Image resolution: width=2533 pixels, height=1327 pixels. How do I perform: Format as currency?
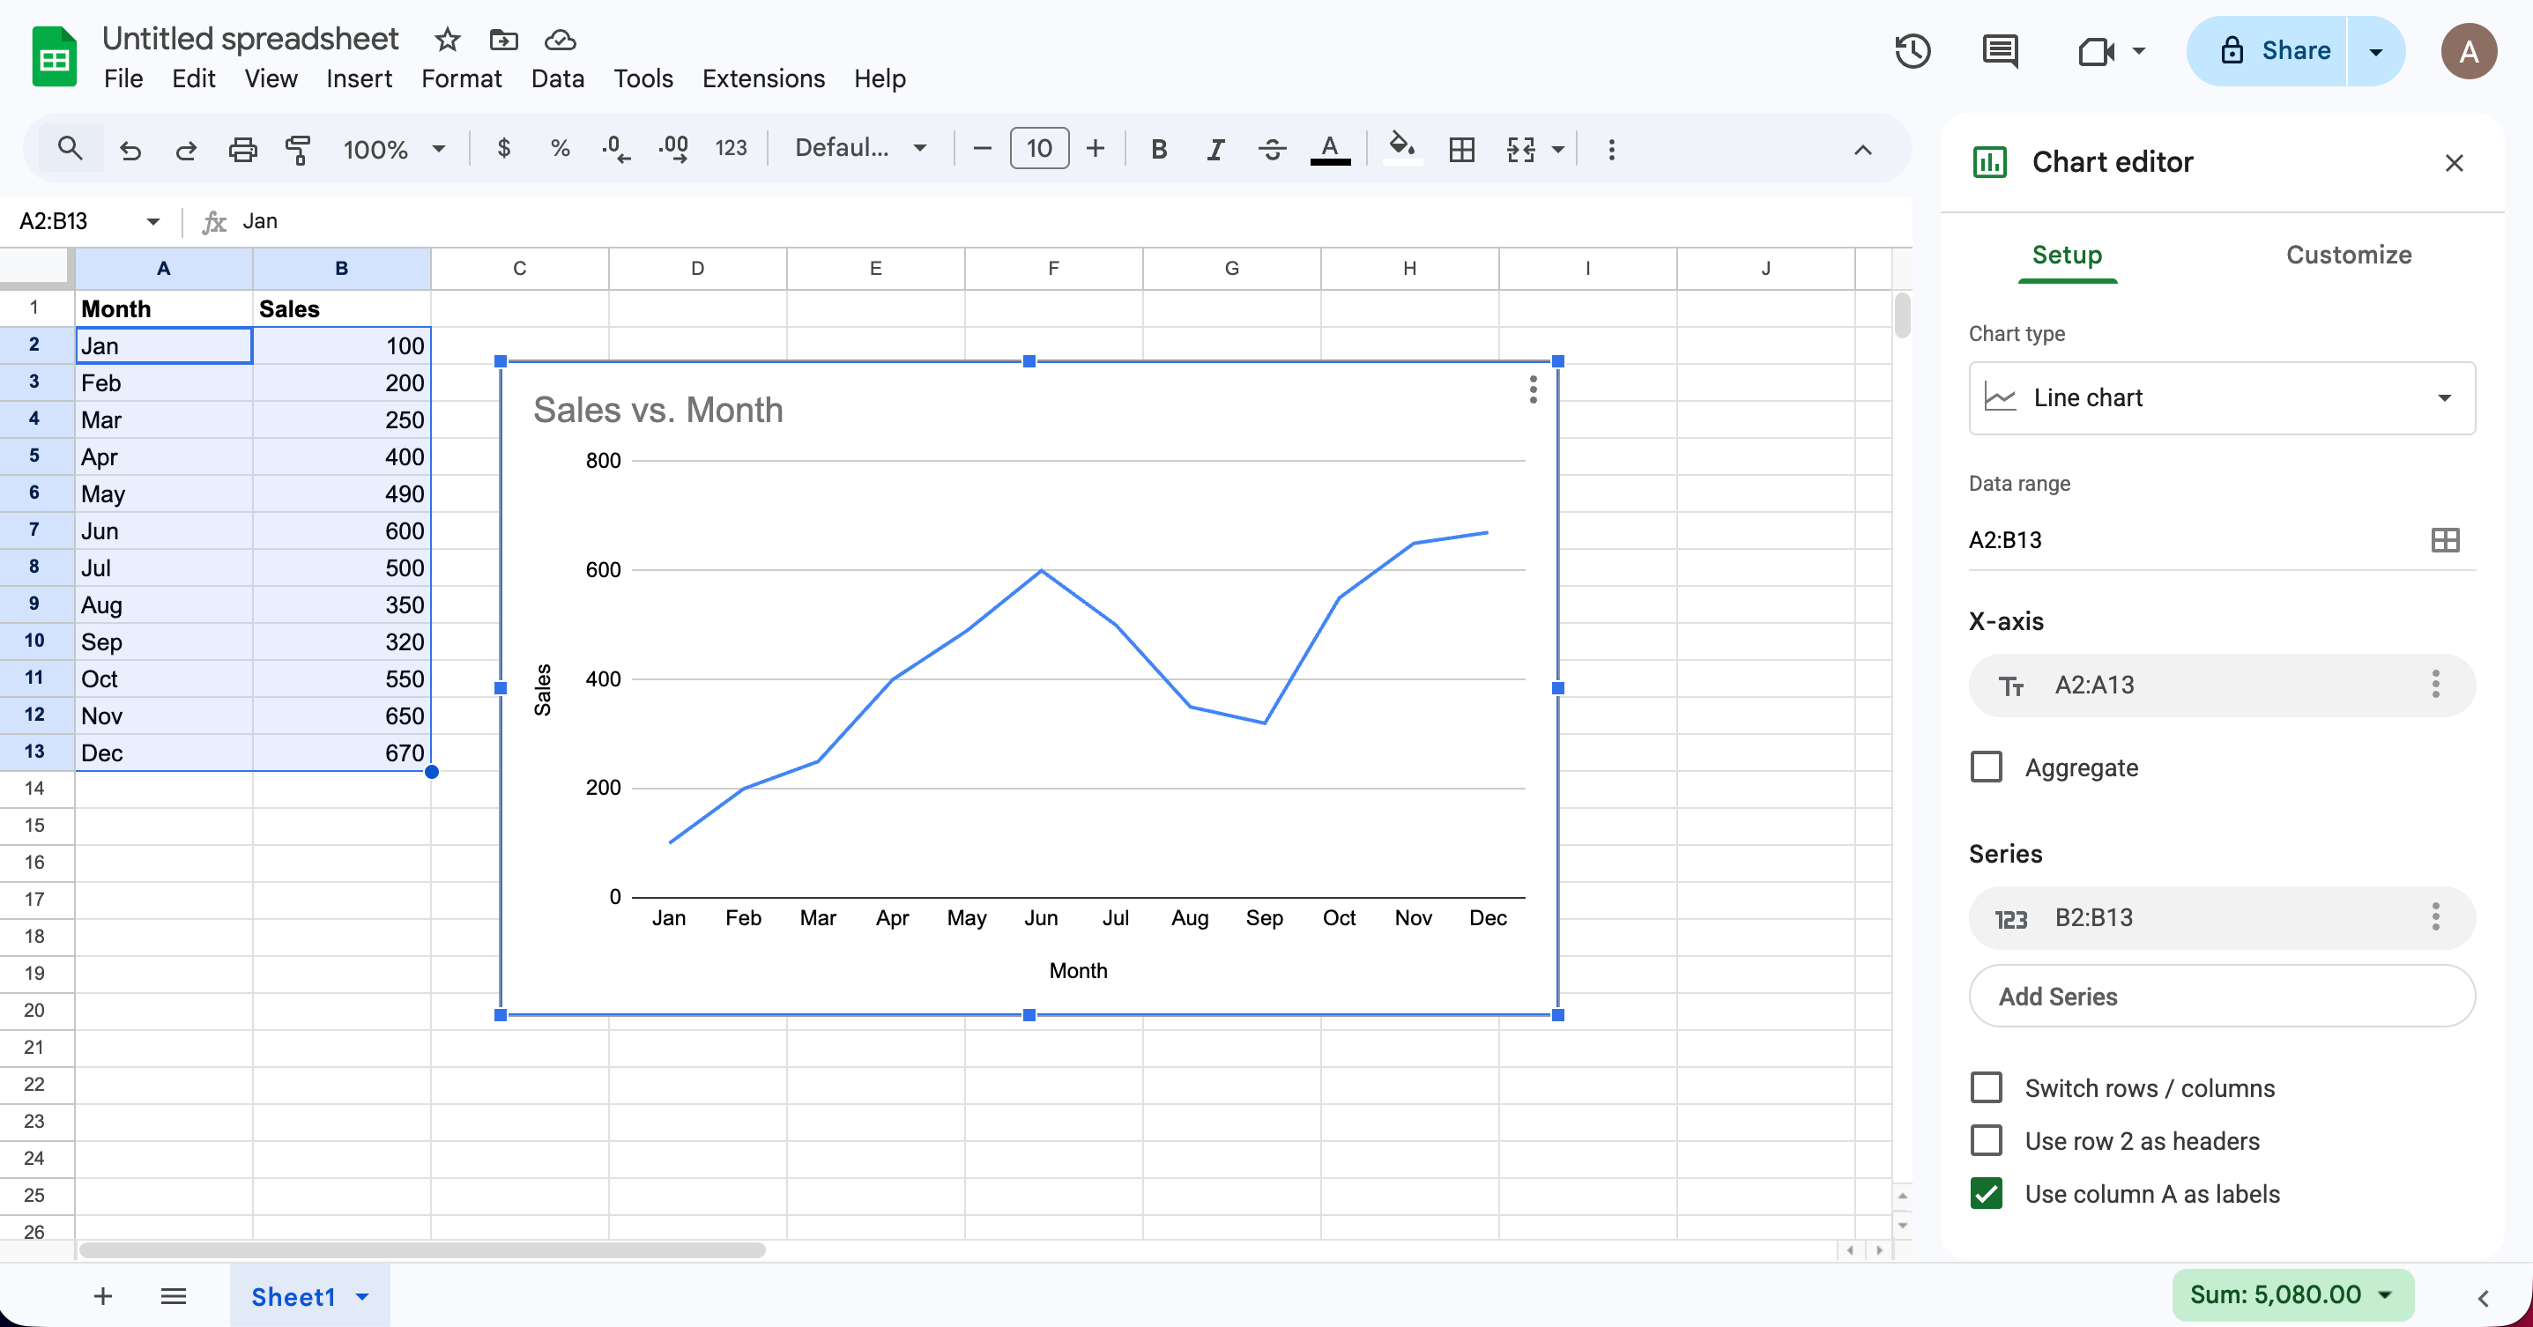503,148
